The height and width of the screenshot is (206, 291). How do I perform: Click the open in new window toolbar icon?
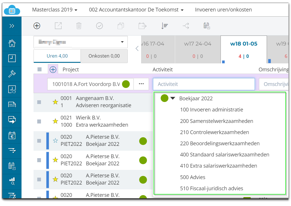coord(58,26)
